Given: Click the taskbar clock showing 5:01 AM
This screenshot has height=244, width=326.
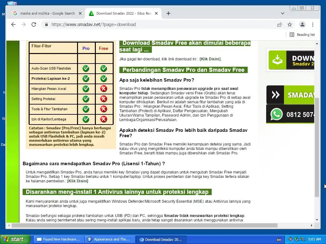Looking at the screenshot, I should [314, 239].
